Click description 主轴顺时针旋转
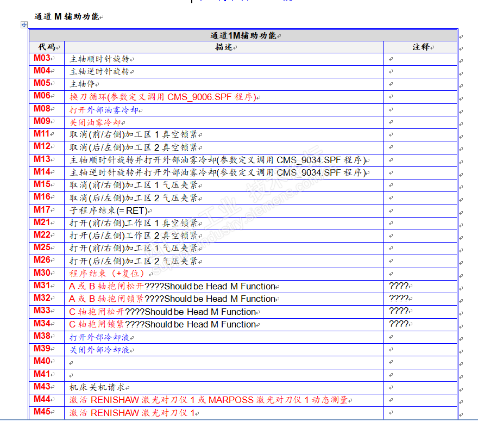The height and width of the screenshot is (421, 478). 100,59
